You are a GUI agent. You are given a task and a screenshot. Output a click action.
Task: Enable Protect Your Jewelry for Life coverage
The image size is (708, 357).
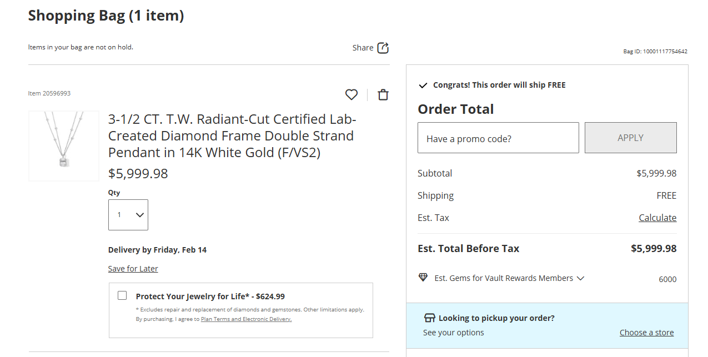[122, 295]
